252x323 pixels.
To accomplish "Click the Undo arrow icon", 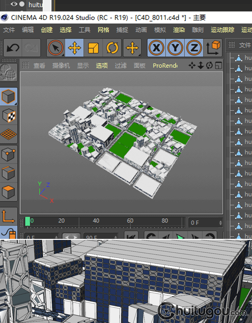I will click(x=13, y=48).
